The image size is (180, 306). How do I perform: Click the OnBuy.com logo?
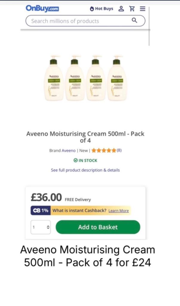click(x=42, y=9)
